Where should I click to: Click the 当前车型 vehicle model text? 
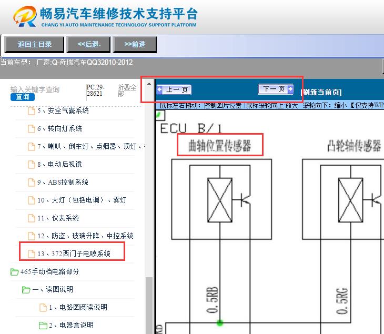pyautogui.click(x=67, y=62)
